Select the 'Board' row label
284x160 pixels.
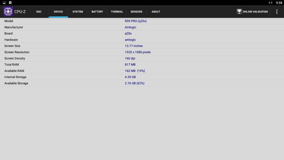[x=9, y=33]
